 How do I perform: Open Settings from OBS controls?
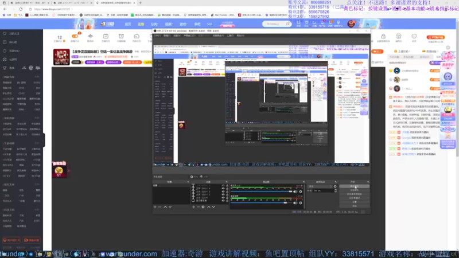click(354, 202)
